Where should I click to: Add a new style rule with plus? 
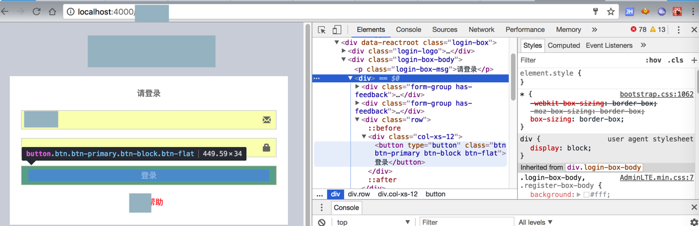[x=694, y=60]
